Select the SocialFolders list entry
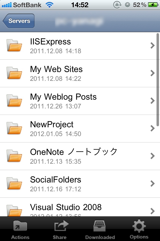The height and width of the screenshot is (241, 160). (x=75, y=184)
